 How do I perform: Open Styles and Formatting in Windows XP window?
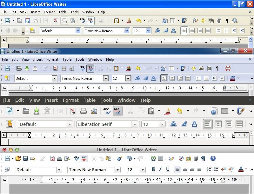33,30
